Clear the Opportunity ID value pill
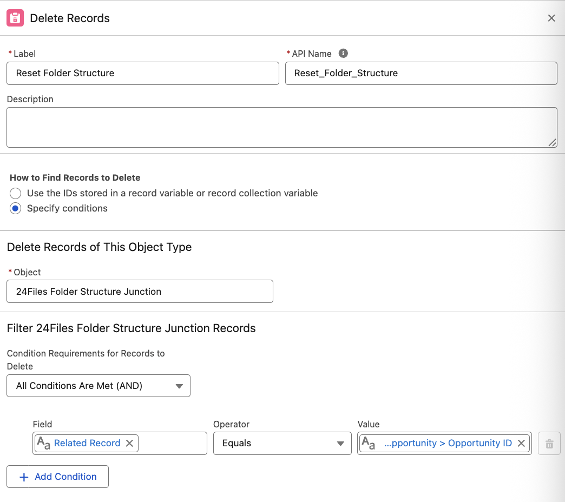565x502 pixels. [x=521, y=443]
